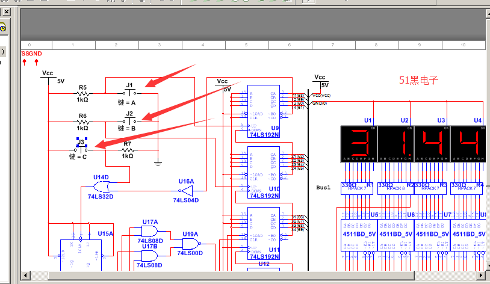Select the U2 seven-segment display

pos(395,144)
